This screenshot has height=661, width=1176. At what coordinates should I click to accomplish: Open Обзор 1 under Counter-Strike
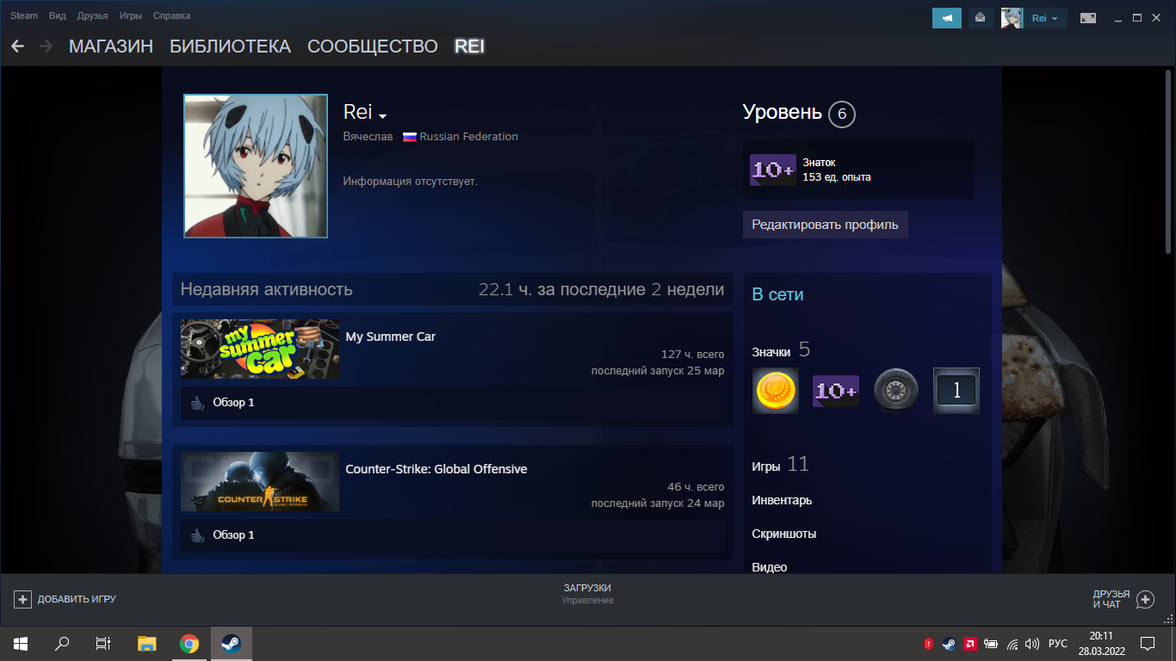(x=233, y=534)
